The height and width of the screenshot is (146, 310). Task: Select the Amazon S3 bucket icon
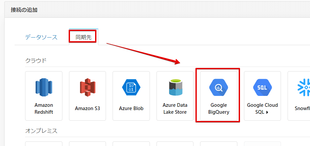click(x=87, y=87)
